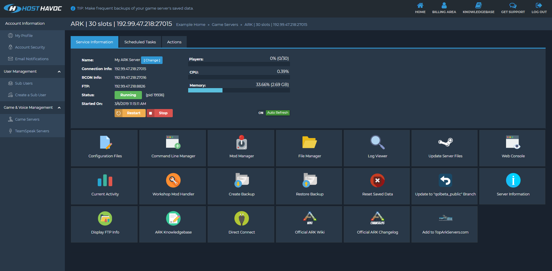Switch to Service Information tab
The width and height of the screenshot is (552, 271).
tap(95, 42)
